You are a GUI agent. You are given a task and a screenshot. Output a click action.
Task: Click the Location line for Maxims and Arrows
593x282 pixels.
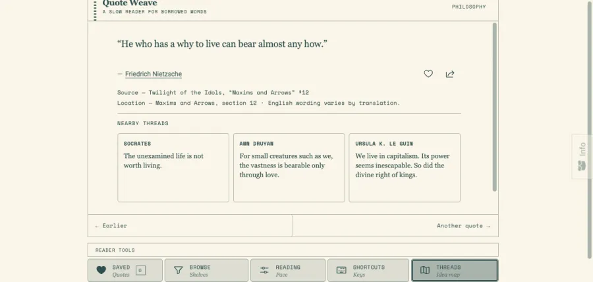(x=259, y=103)
